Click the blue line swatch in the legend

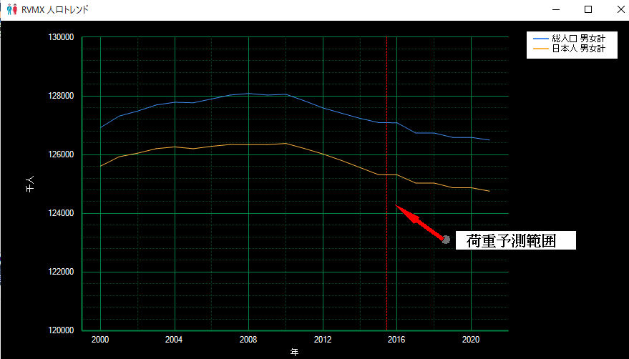click(540, 39)
